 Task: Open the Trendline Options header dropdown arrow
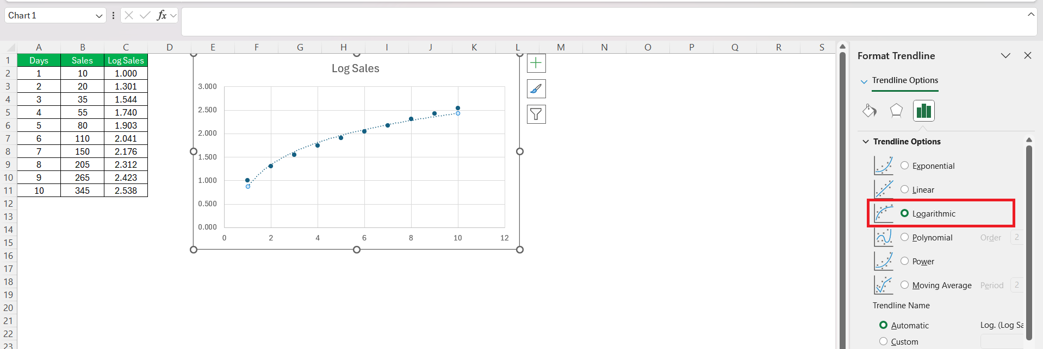click(864, 81)
